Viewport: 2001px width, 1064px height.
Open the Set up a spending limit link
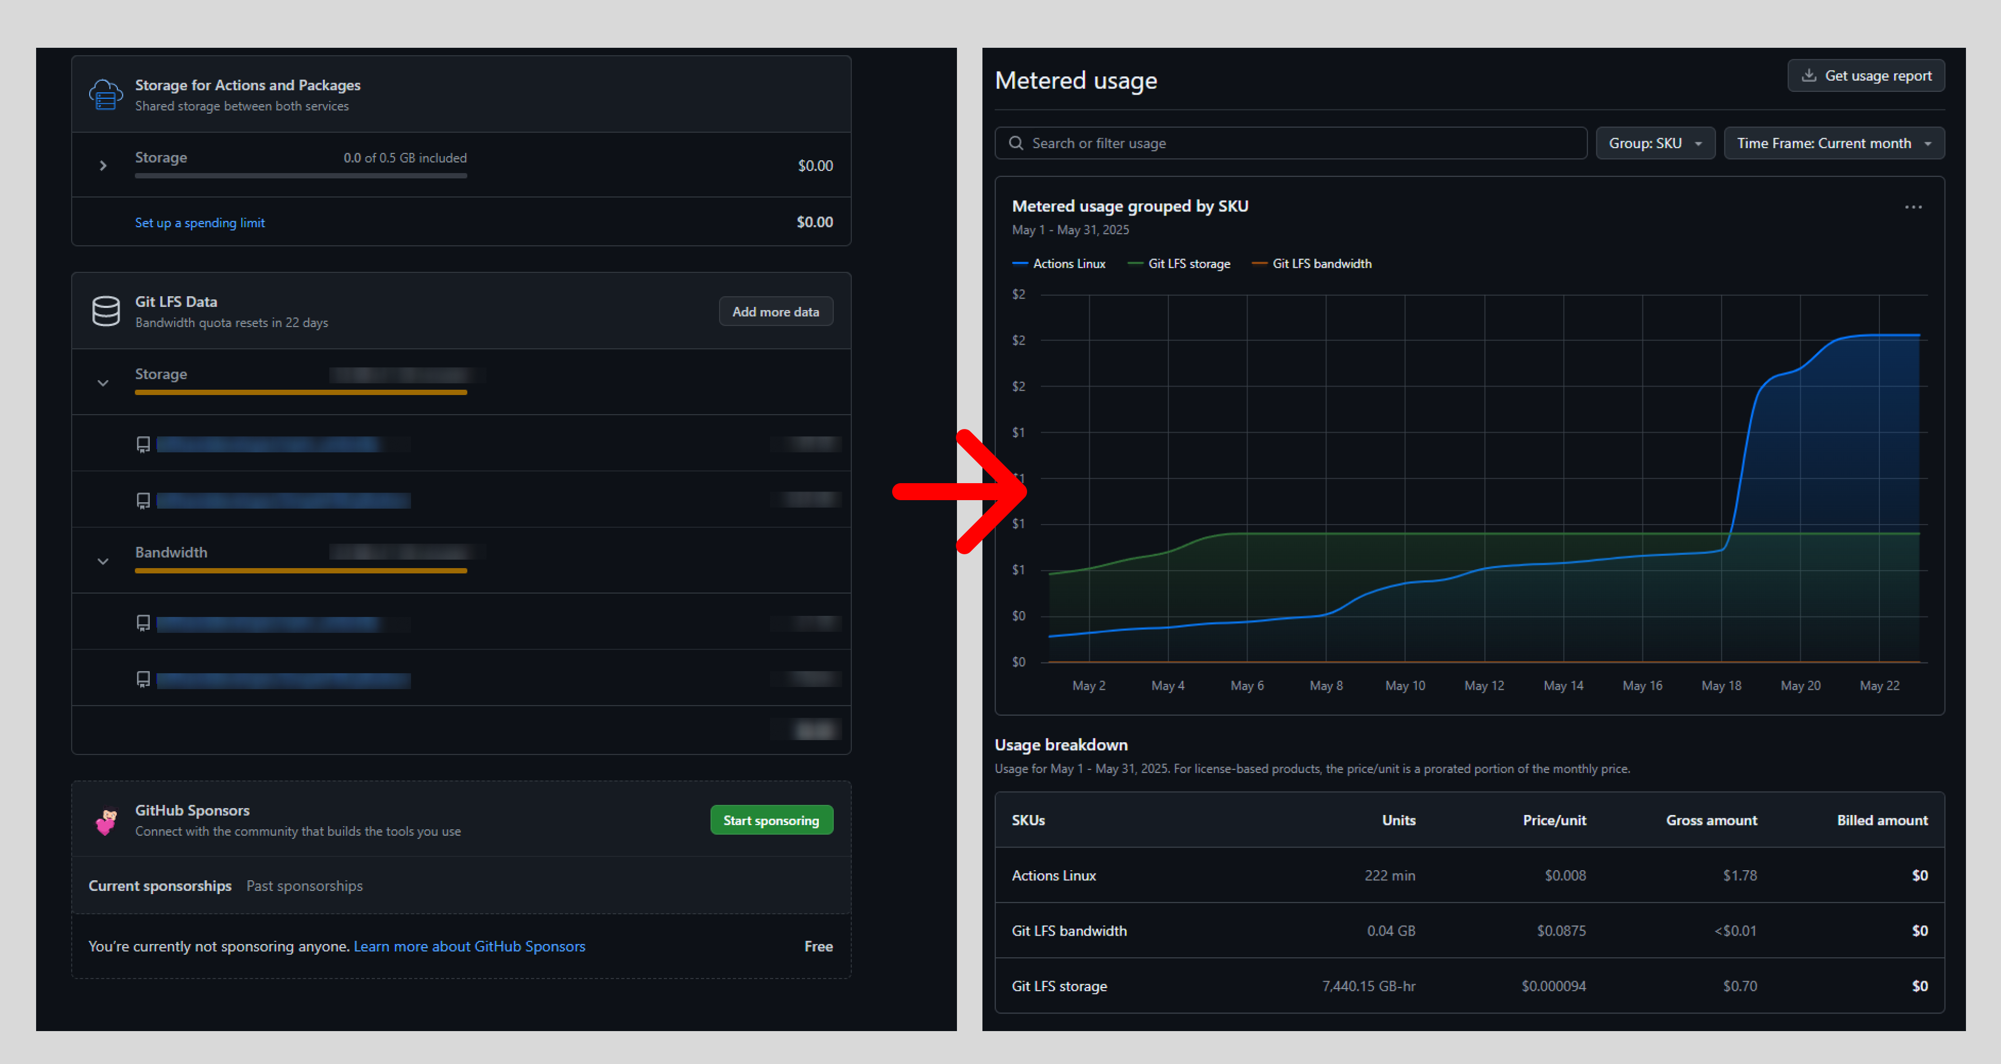click(200, 223)
